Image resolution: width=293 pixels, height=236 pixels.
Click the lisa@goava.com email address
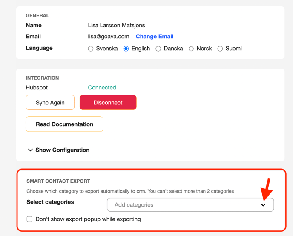pyautogui.click(x=109, y=37)
